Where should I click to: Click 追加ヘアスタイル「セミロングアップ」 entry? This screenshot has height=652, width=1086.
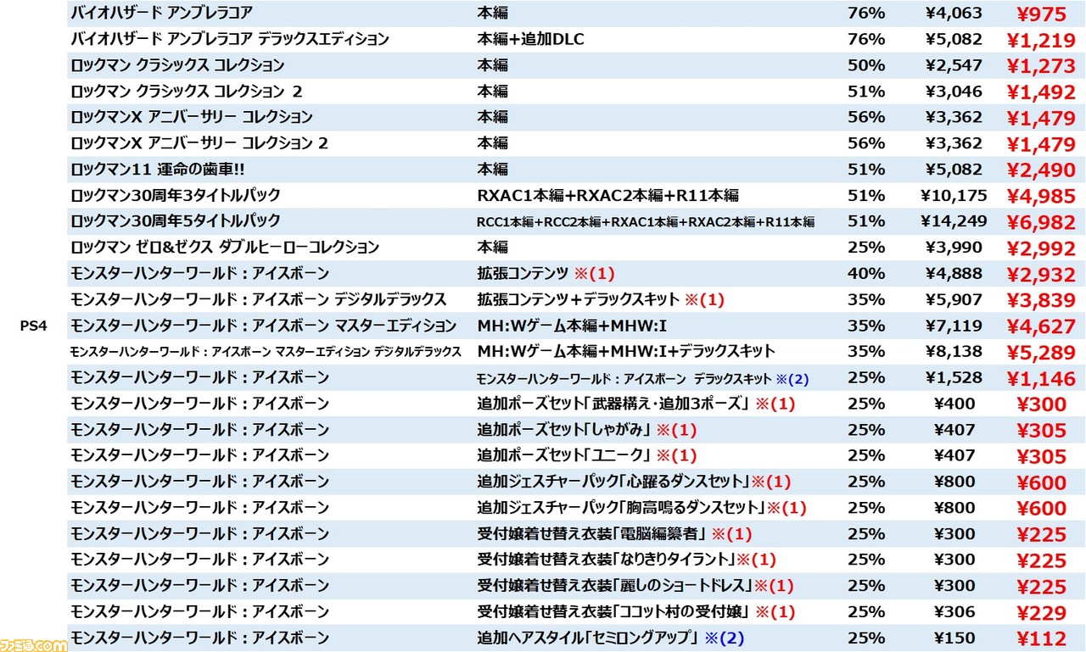[610, 638]
